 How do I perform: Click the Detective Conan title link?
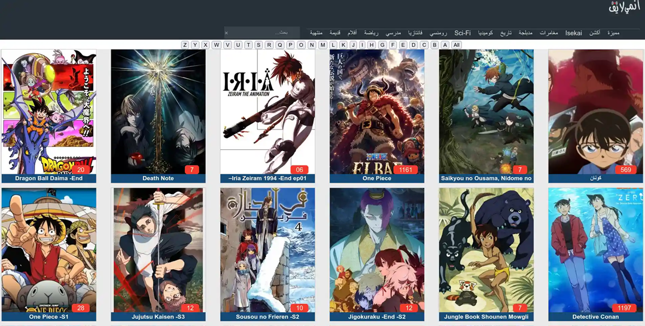click(x=596, y=317)
